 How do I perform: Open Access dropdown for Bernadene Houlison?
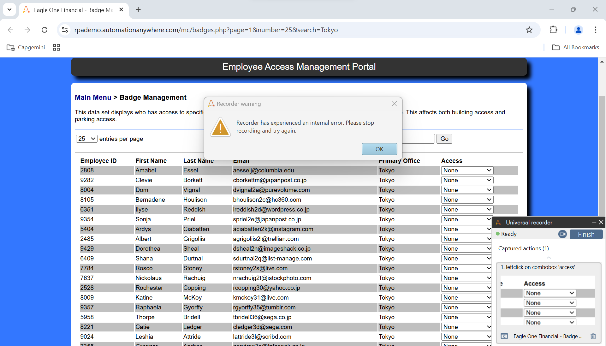467,200
